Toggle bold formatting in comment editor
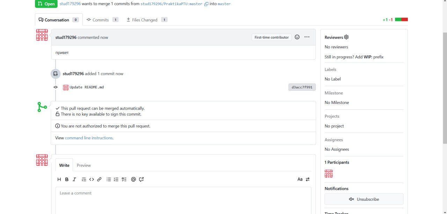The image size is (447, 214). point(67,179)
